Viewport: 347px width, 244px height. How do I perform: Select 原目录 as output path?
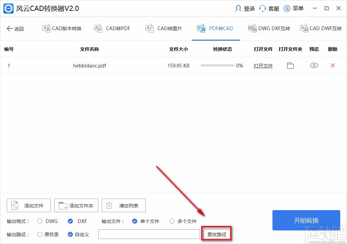coord(39,234)
